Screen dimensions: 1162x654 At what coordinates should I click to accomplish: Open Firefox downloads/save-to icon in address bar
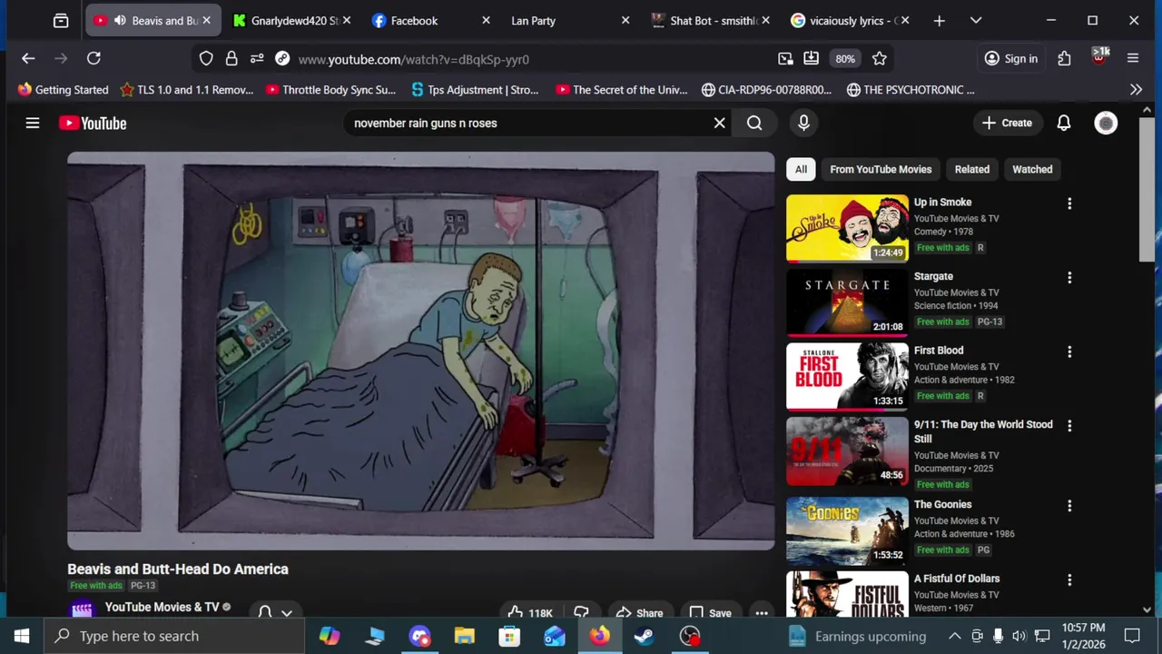tap(811, 58)
